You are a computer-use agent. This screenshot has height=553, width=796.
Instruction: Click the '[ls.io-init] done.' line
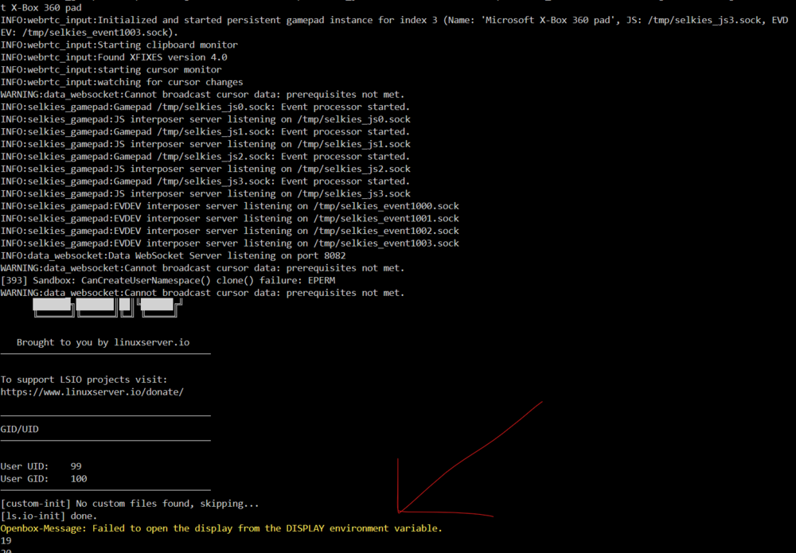pos(49,516)
